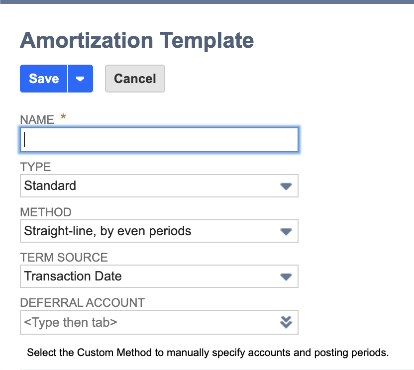Click the arrow icon of Type dropdown
Viewport: 414px width, 370px height.
pyautogui.click(x=285, y=186)
